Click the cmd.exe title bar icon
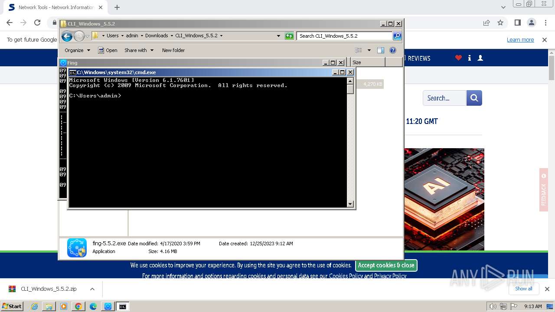Screen dimensions: 555x312 pos(73,72)
